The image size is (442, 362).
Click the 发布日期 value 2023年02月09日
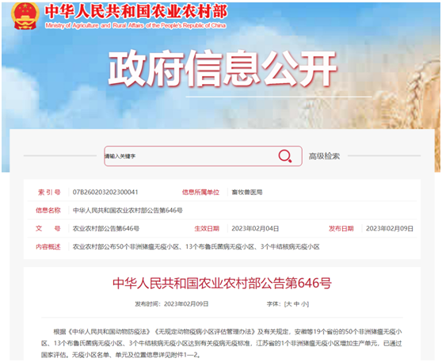click(390, 229)
